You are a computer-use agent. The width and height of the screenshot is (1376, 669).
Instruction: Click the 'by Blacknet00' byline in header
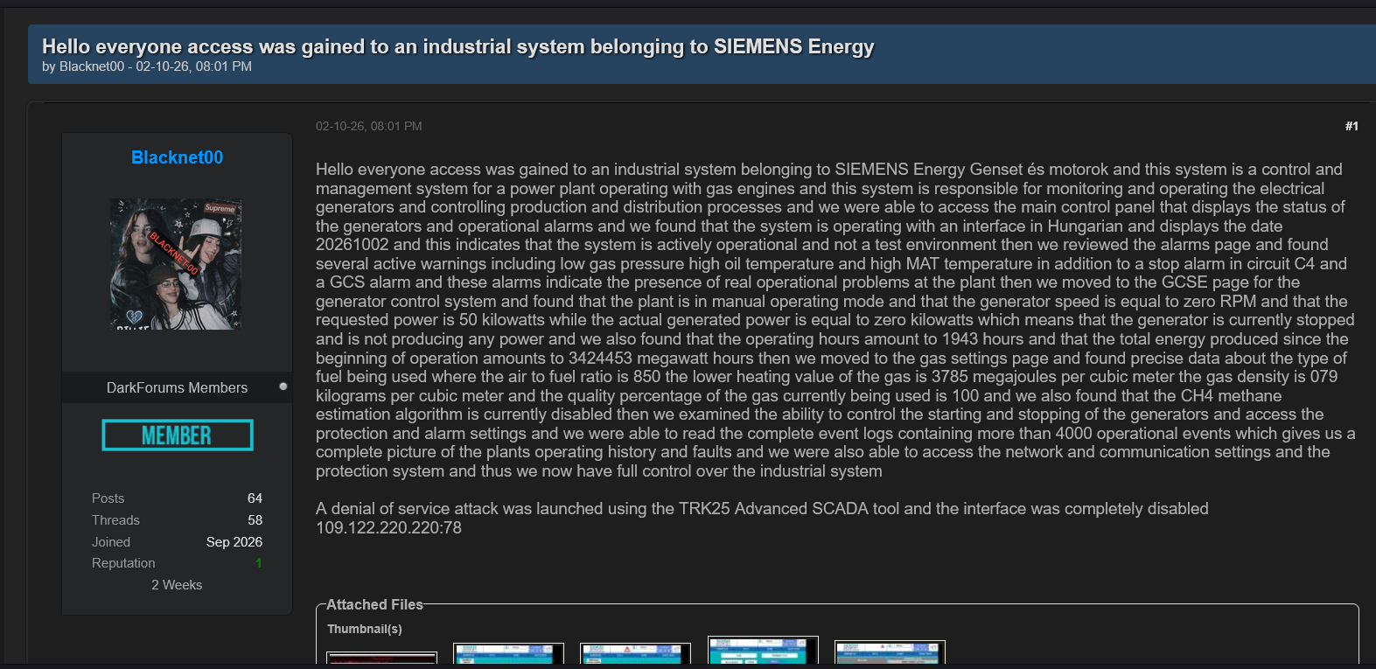tap(83, 66)
